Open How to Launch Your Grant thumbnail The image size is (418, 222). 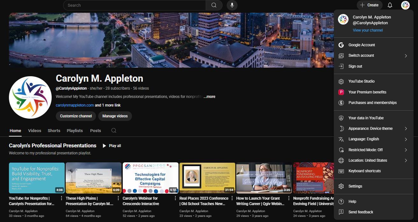click(x=264, y=178)
